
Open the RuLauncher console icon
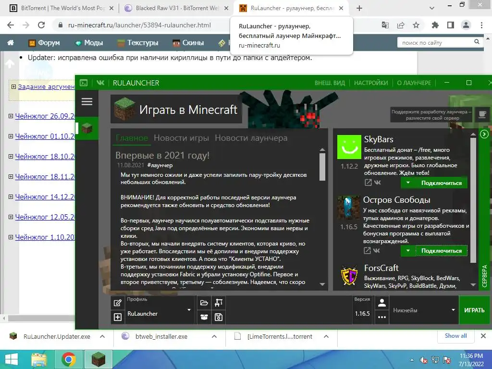(x=84, y=83)
